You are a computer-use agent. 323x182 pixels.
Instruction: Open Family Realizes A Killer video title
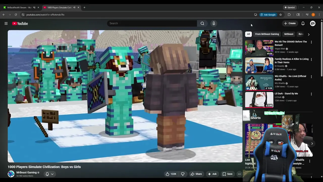(x=291, y=61)
